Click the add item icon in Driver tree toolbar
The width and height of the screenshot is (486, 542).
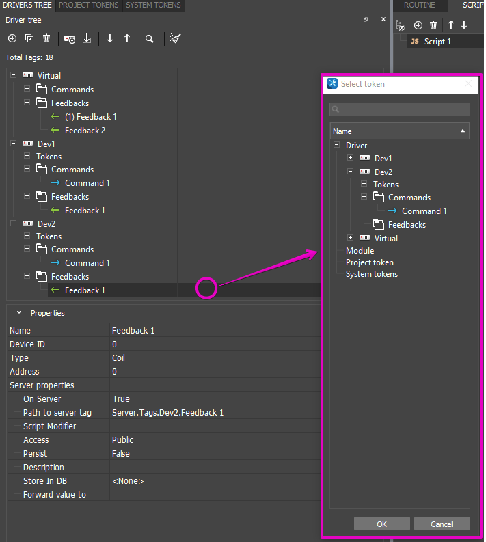12,39
